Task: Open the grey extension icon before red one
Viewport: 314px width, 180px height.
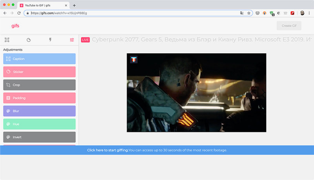Action: 285,13
